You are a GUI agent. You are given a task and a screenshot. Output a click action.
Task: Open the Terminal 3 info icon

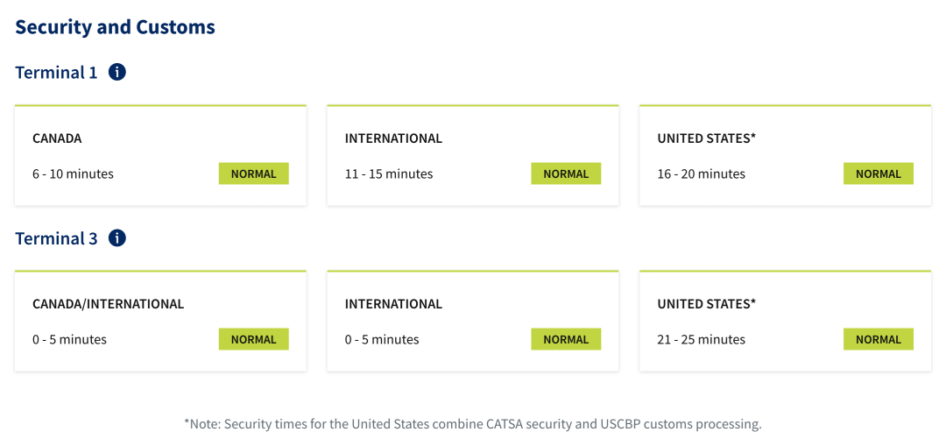pyautogui.click(x=117, y=238)
